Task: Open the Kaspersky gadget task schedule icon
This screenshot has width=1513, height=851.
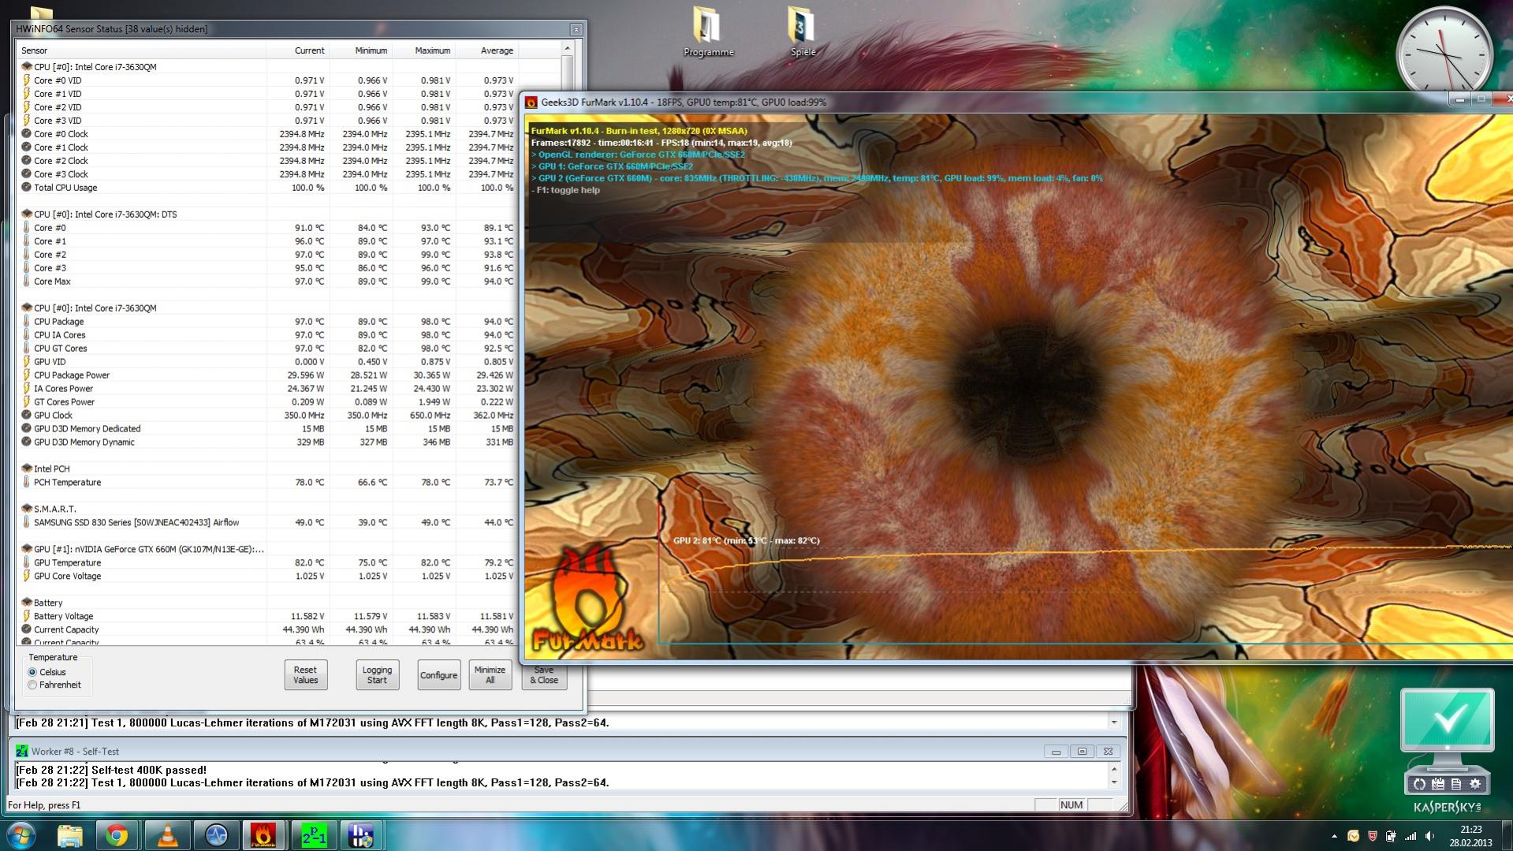Action: tap(1438, 784)
